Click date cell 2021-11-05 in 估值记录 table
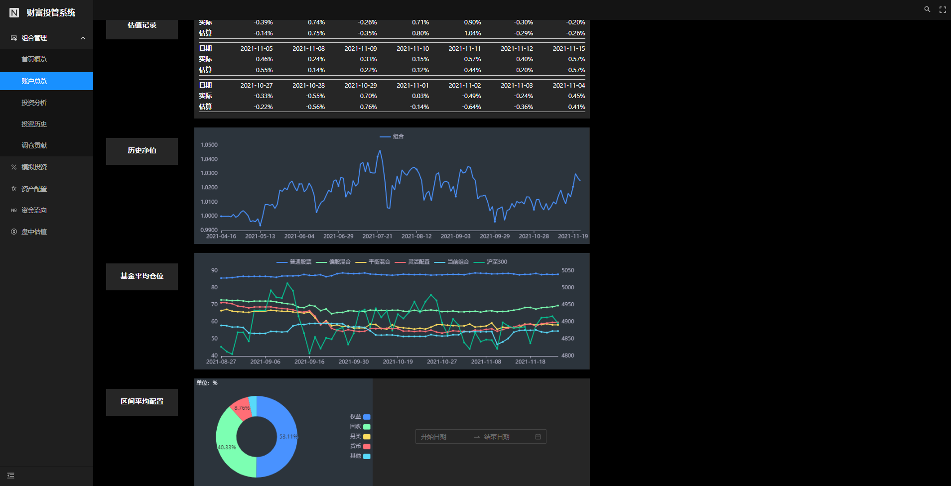951x486 pixels. pos(257,49)
